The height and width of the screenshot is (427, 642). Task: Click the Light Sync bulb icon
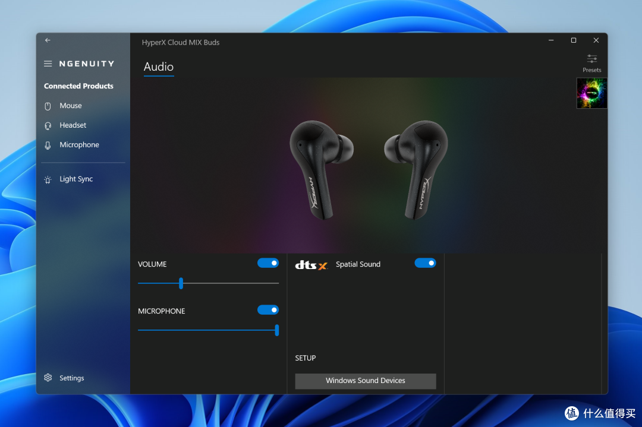click(48, 179)
